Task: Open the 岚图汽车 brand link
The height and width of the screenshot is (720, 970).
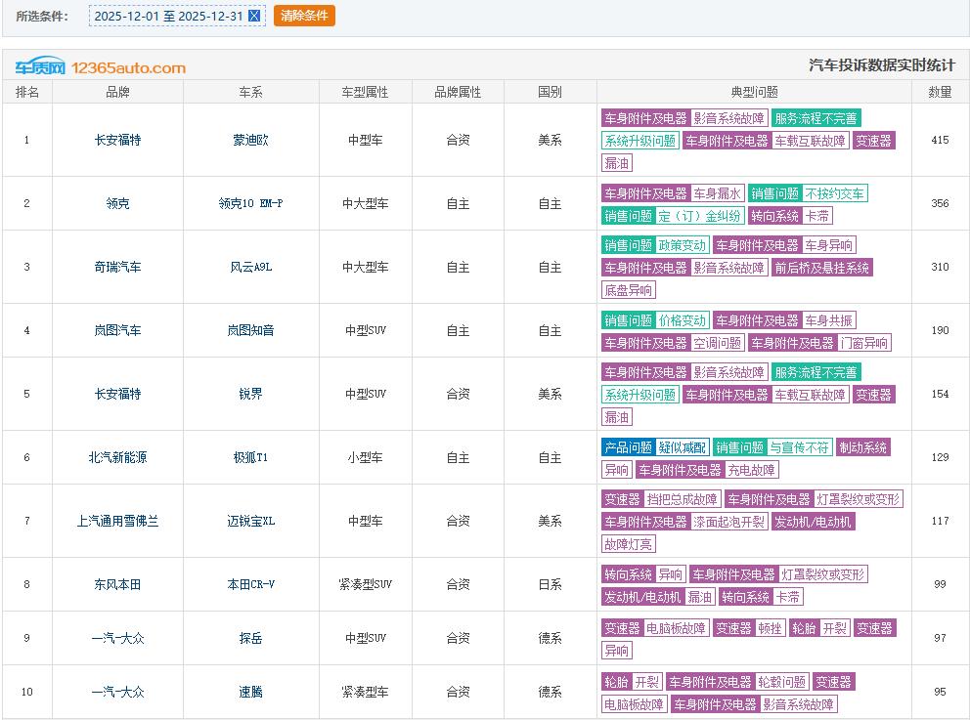Action: click(x=117, y=330)
